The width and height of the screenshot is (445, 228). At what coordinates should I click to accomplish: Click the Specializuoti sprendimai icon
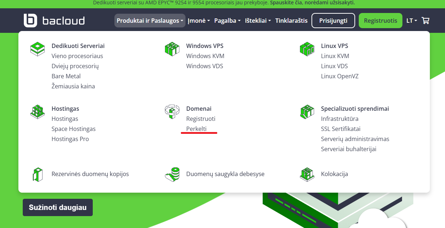click(x=307, y=112)
